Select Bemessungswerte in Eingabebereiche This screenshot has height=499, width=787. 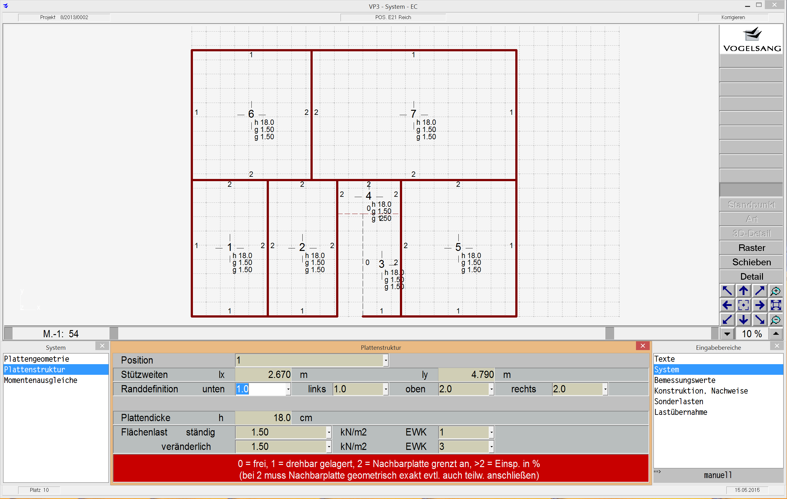pyautogui.click(x=685, y=380)
